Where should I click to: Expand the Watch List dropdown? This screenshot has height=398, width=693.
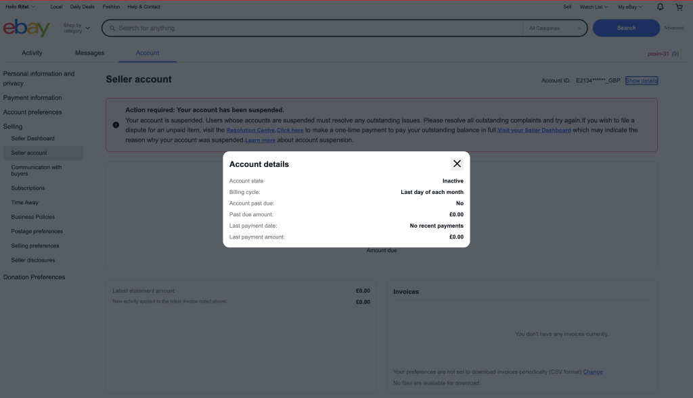pyautogui.click(x=594, y=7)
